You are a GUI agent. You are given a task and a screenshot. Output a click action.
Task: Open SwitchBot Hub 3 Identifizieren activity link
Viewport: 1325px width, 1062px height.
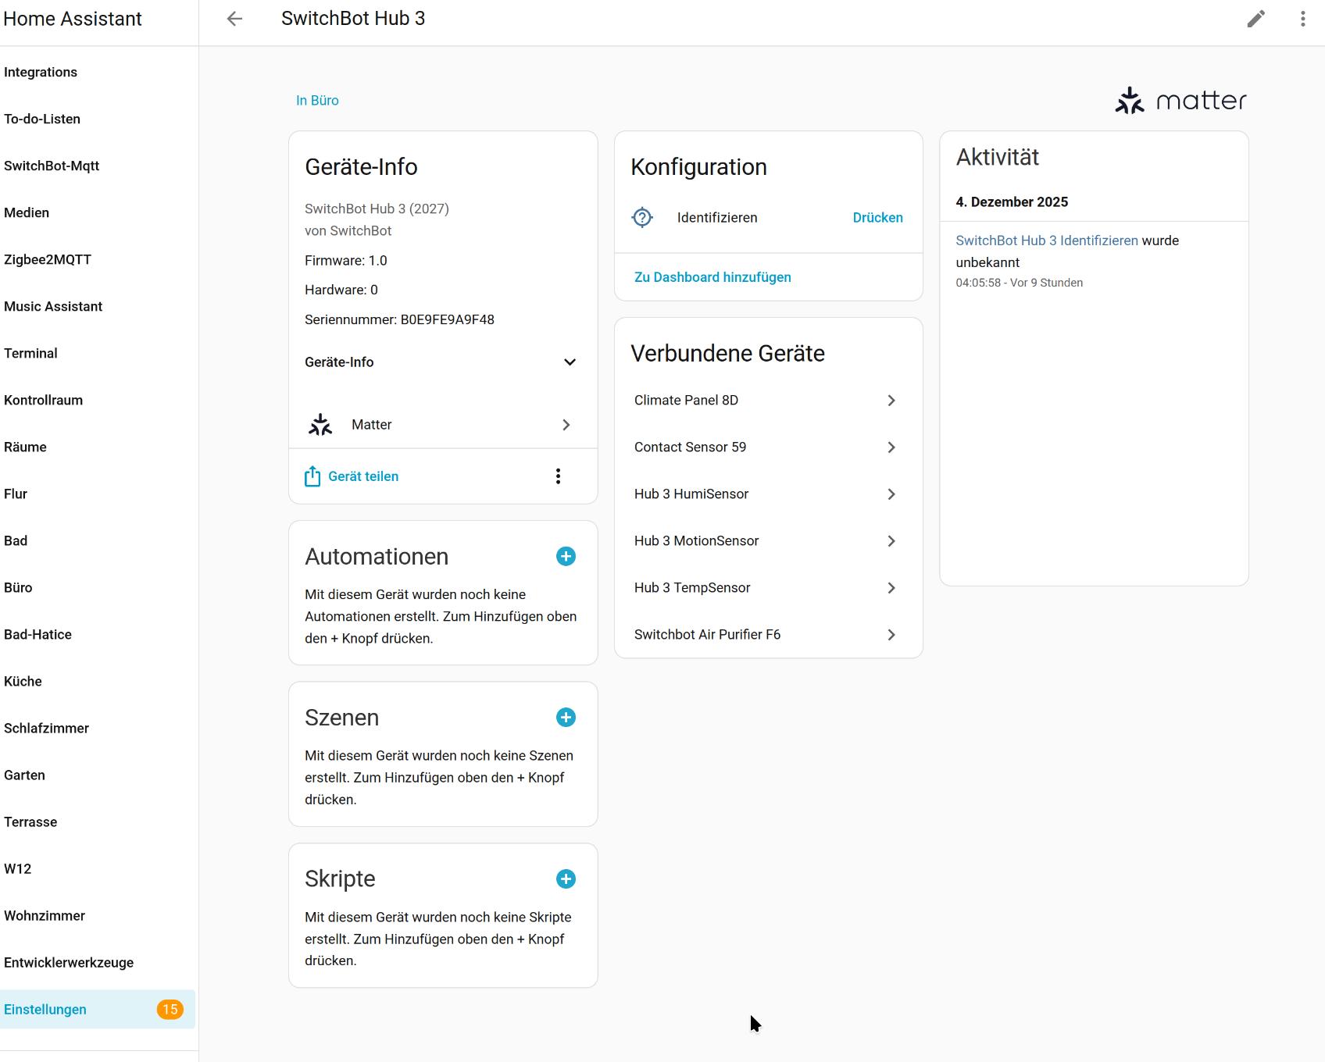(1046, 241)
